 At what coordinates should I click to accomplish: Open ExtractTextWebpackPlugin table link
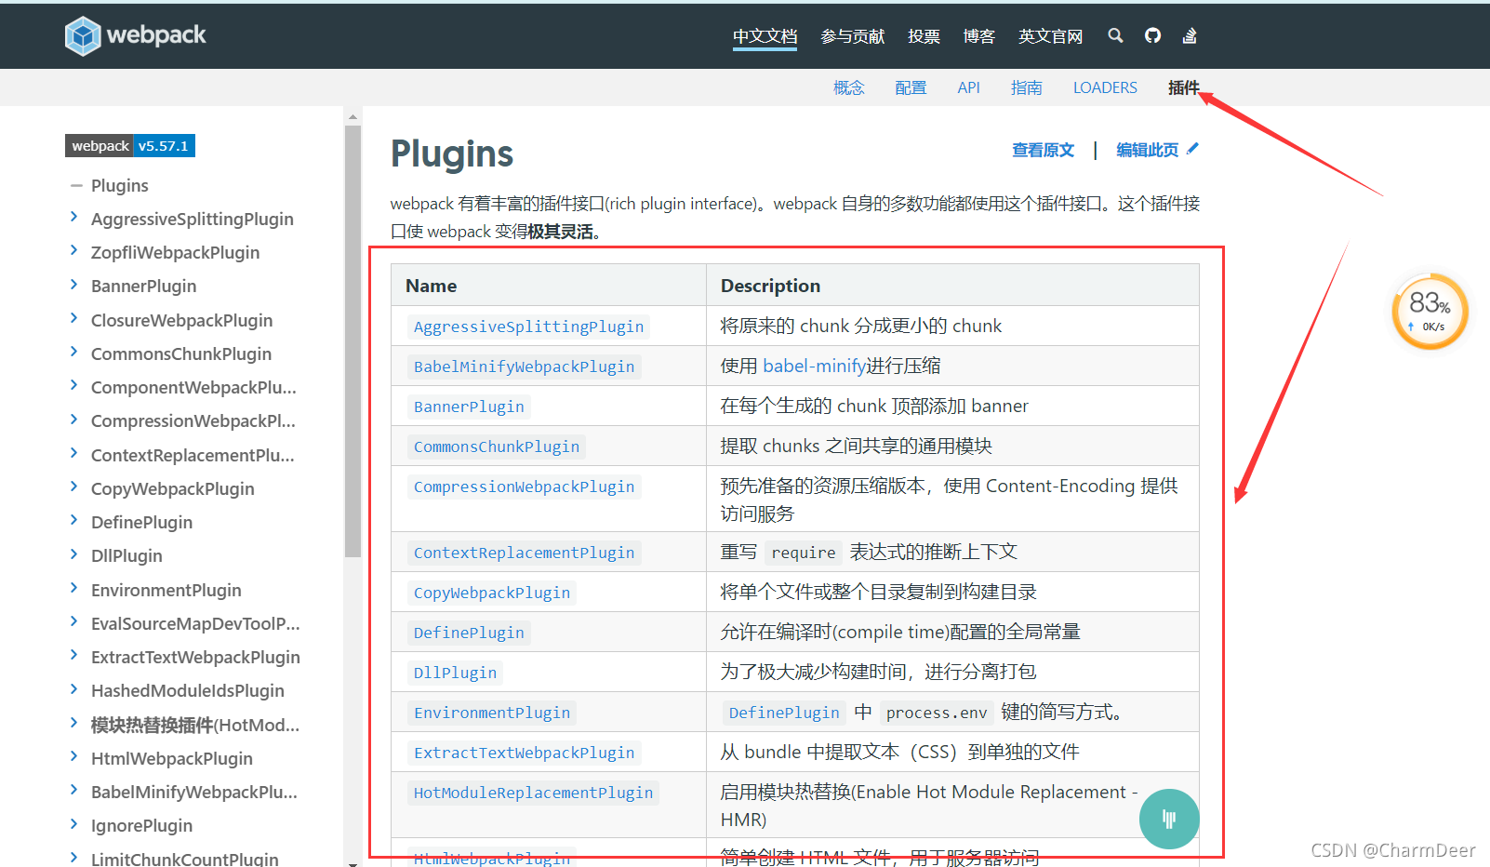click(x=524, y=753)
